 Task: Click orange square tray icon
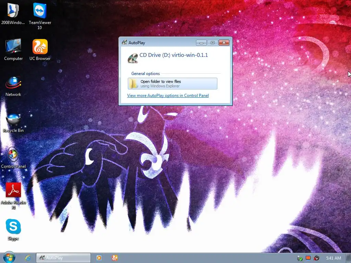[308, 258]
